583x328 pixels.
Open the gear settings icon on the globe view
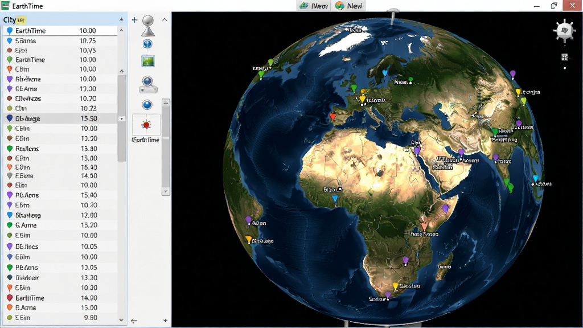564,31
